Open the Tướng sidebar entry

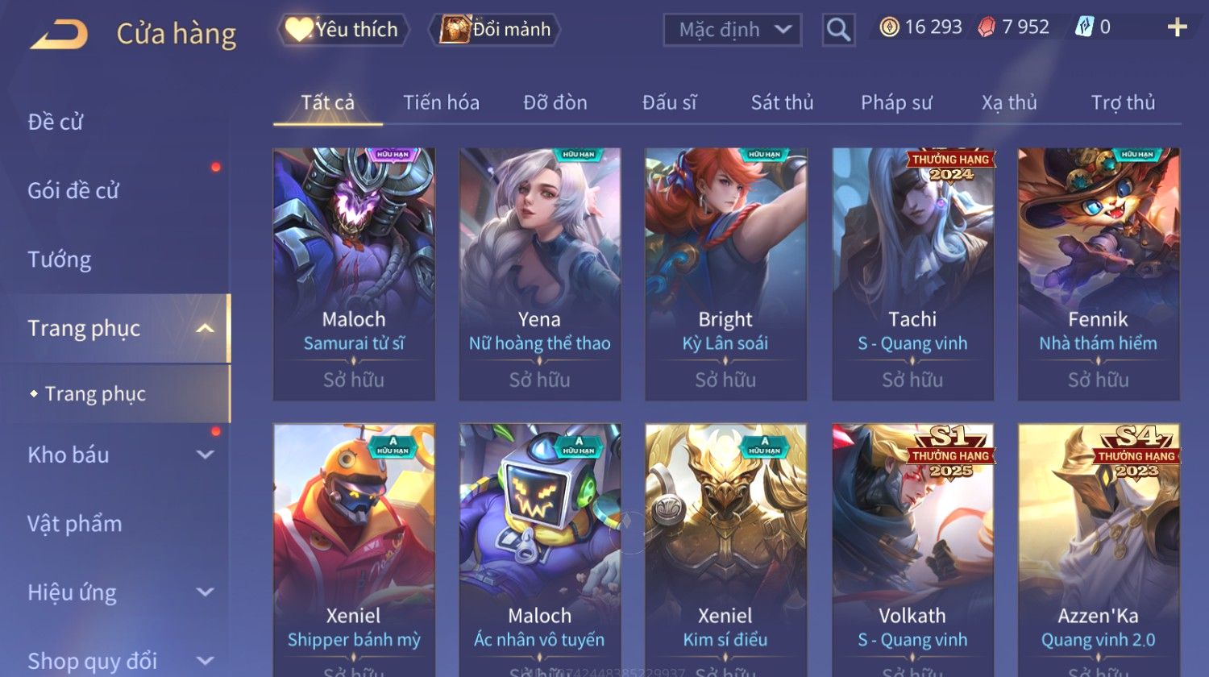60,260
